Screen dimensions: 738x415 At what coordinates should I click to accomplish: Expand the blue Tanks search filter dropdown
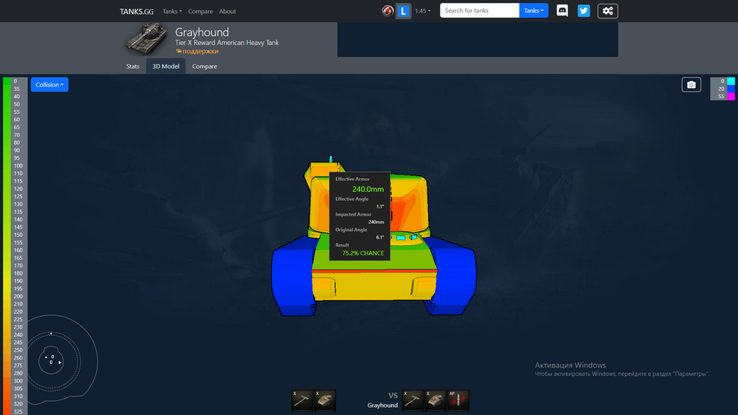click(x=534, y=10)
